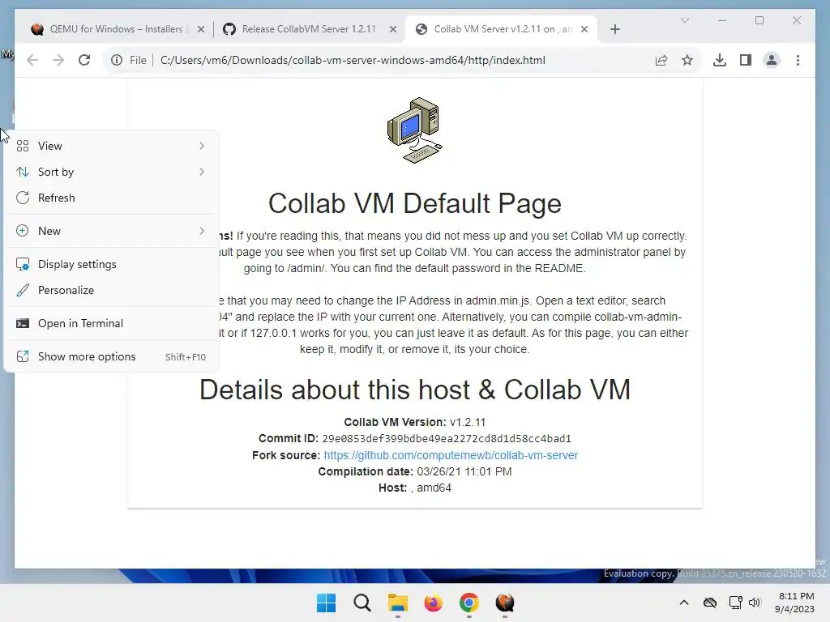Screen dimensions: 830x622
Task: Bookmark this page with the star icon
Action: (687, 60)
